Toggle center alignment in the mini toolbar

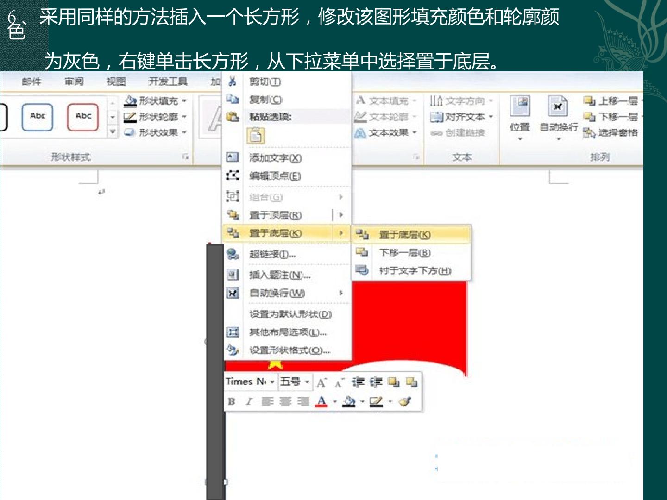click(285, 402)
